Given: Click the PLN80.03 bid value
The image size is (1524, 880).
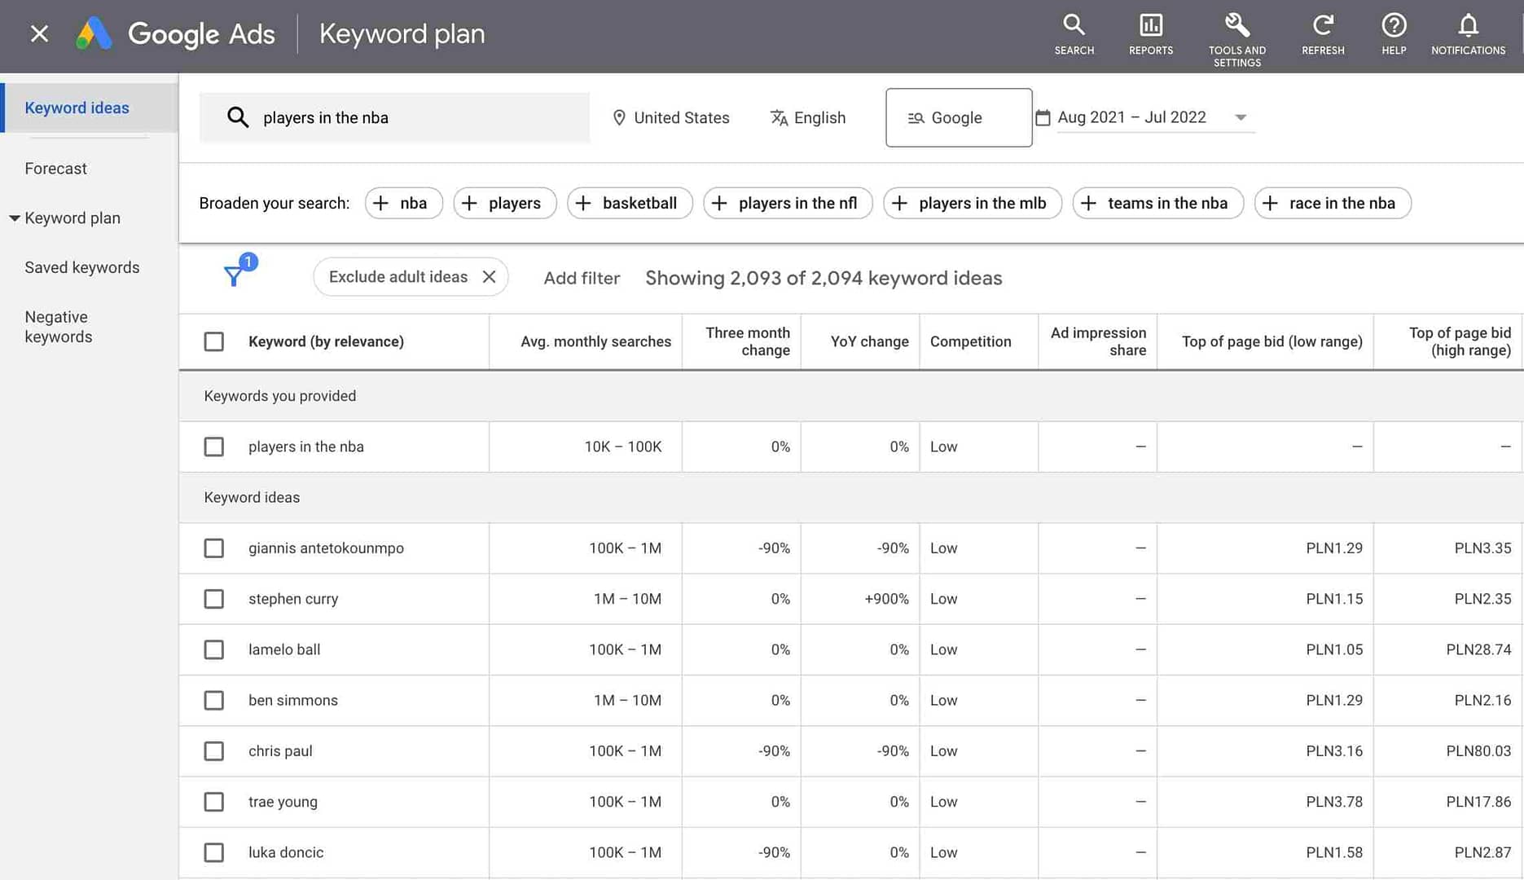Looking at the screenshot, I should click(1478, 751).
